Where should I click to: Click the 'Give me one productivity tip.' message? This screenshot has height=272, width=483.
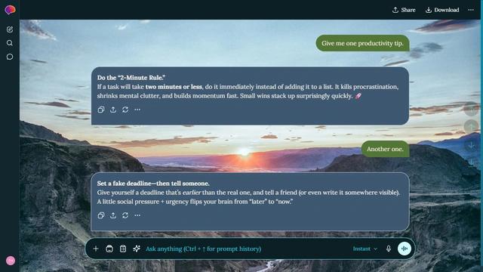pyautogui.click(x=362, y=43)
